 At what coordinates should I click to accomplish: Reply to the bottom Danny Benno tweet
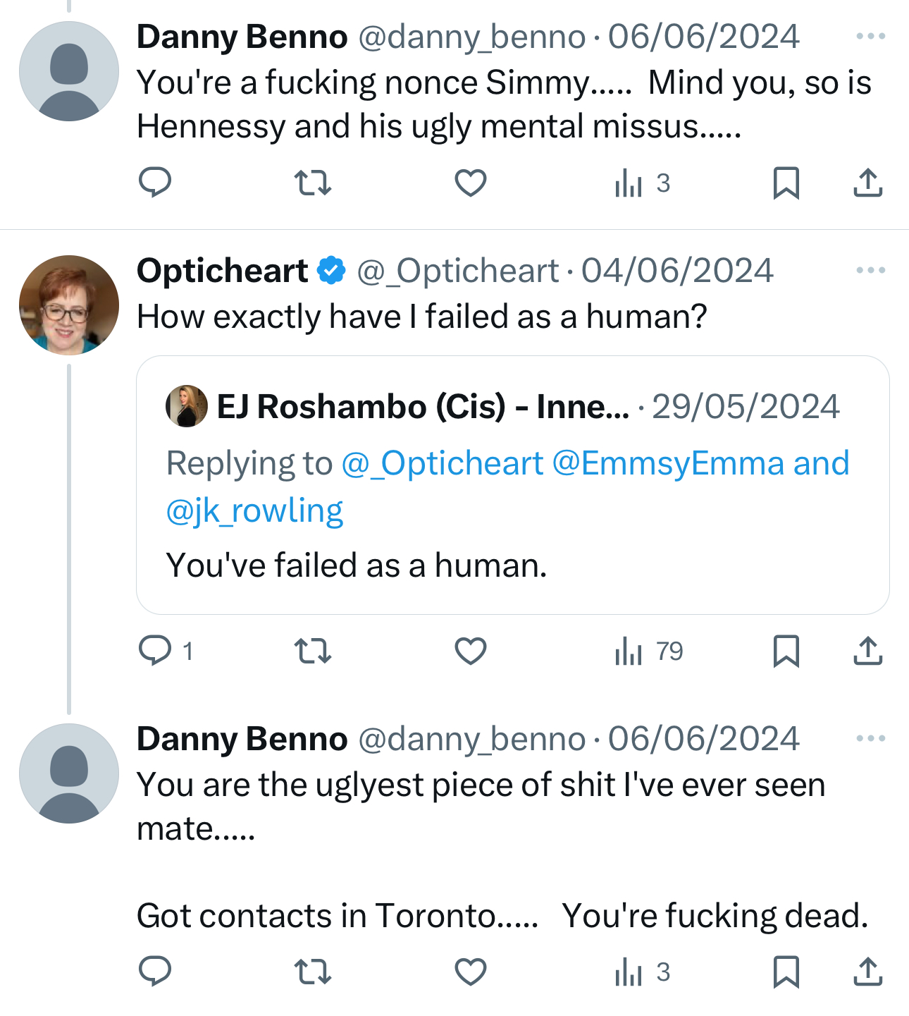[155, 972]
